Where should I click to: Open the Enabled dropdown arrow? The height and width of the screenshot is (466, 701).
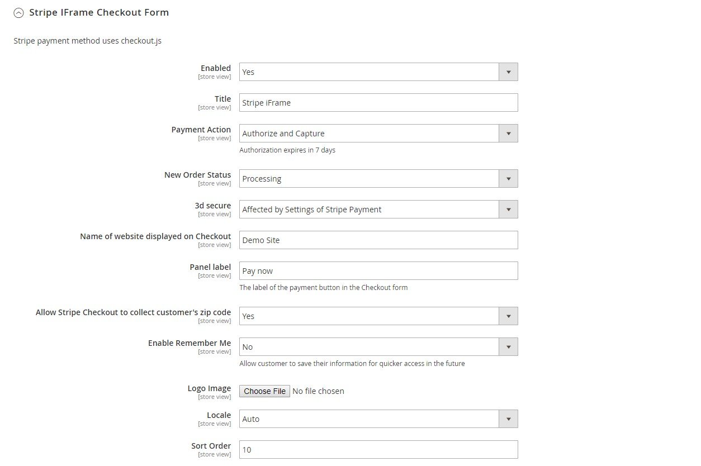click(x=508, y=72)
